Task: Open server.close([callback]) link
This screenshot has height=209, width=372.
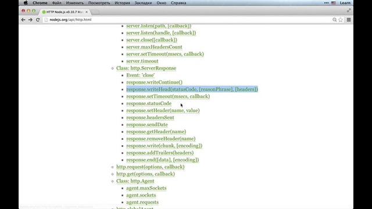Action: click(152, 40)
